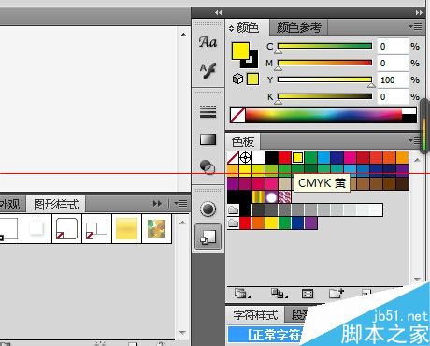Switch to the 色板 tab
The image size is (430, 346).
pyautogui.click(x=243, y=142)
